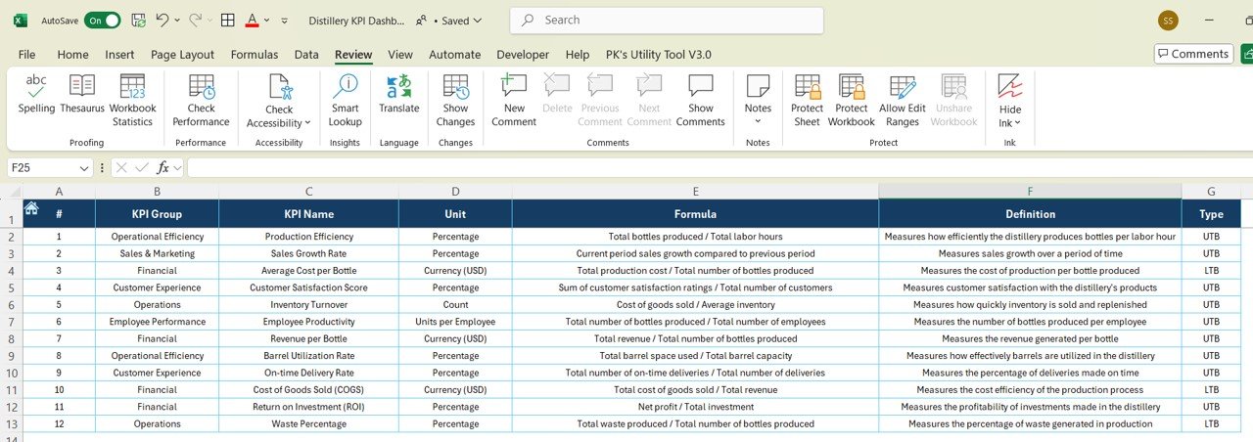Image resolution: width=1253 pixels, height=442 pixels.
Task: Open the Formulas tab
Action: point(255,55)
